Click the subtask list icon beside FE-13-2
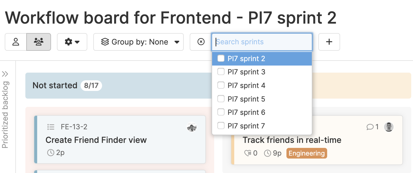This screenshot has width=413, height=173. [51, 127]
